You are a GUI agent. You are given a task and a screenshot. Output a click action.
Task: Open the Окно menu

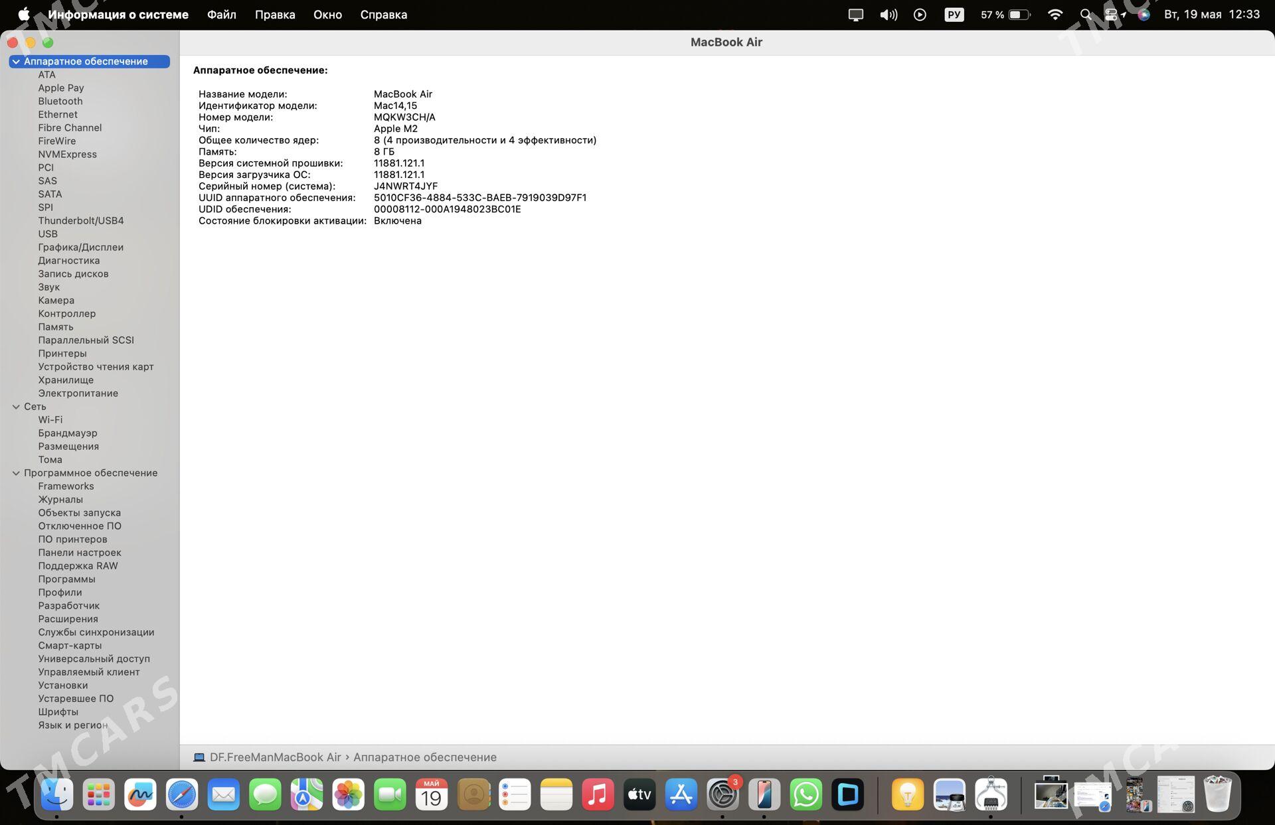point(327,15)
